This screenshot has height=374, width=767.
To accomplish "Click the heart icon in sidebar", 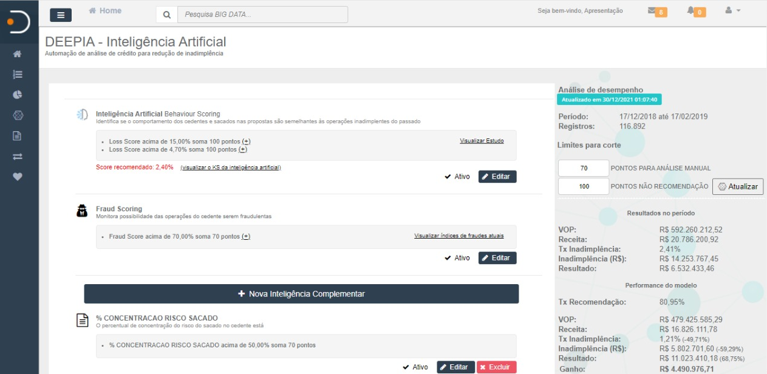I will coord(18,177).
